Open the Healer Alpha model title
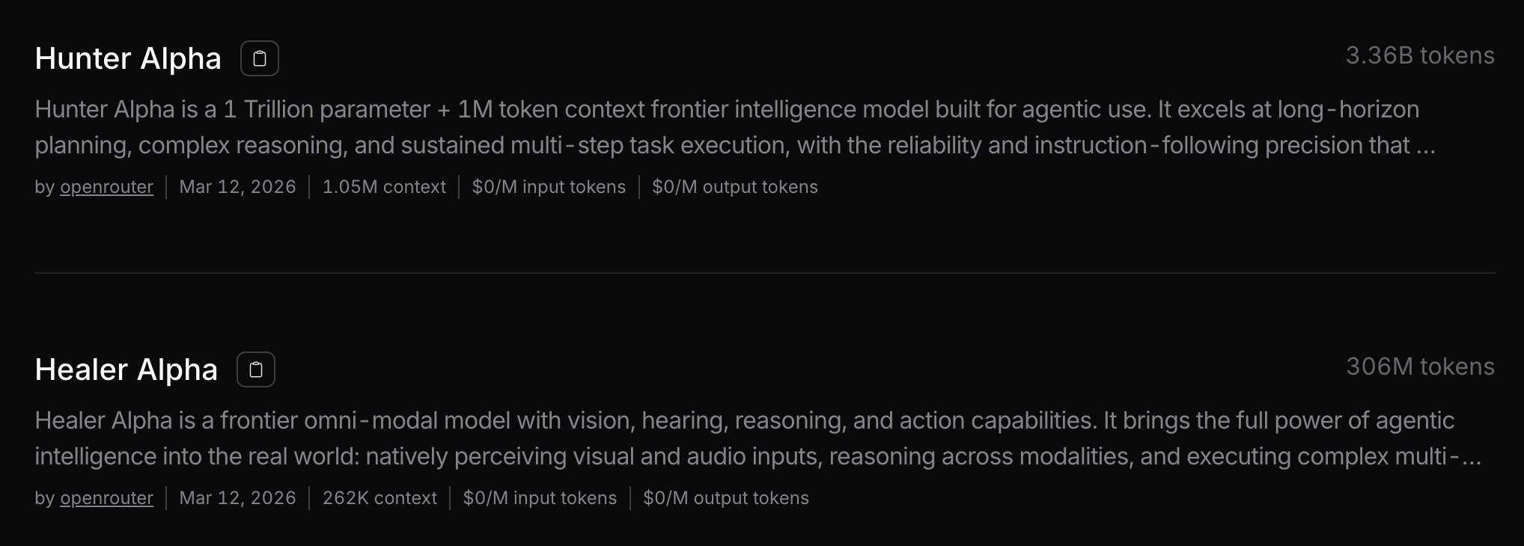The height and width of the screenshot is (546, 1524). coord(126,369)
